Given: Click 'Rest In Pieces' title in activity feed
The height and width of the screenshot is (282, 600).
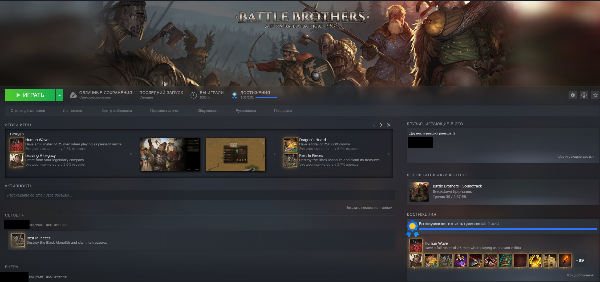Looking at the screenshot, I should pyautogui.click(x=38, y=238).
